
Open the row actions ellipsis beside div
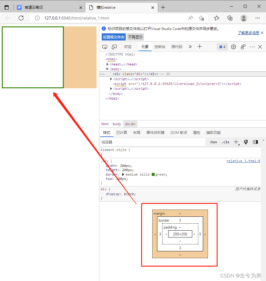(x=102, y=74)
